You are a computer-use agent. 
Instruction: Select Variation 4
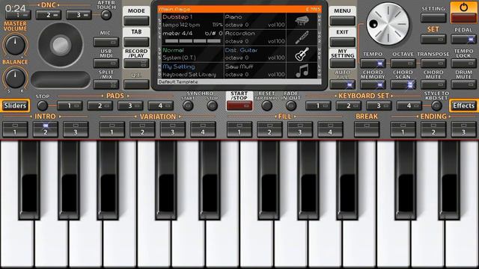point(203,129)
